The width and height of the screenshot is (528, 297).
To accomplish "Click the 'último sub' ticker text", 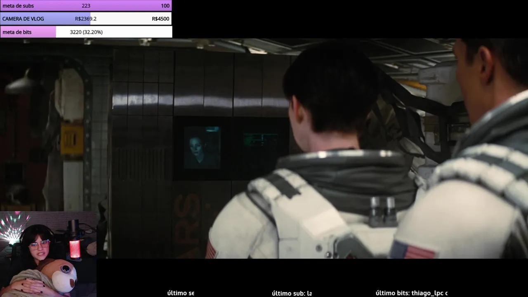I will (x=292, y=293).
